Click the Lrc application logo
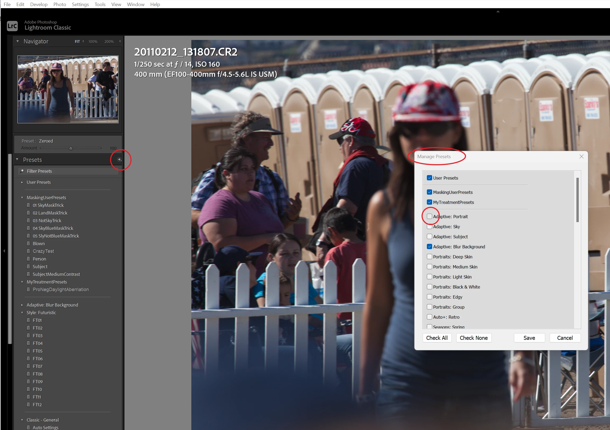The width and height of the screenshot is (610, 430). [x=12, y=26]
